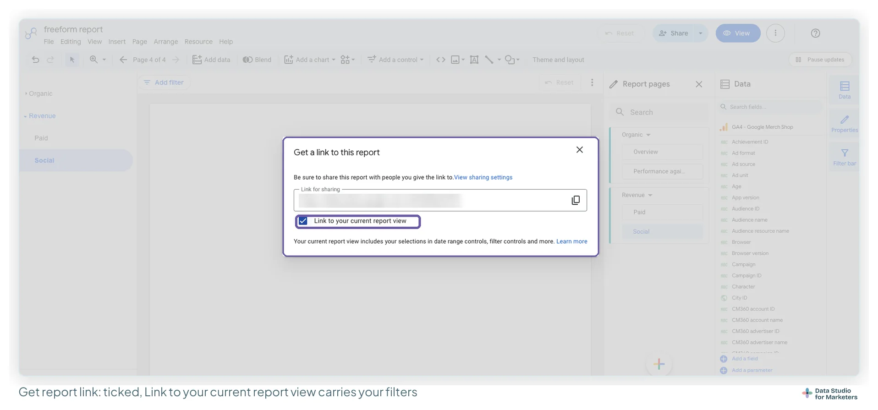Close the Report pages panel
The height and width of the screenshot is (410, 878).
(x=699, y=84)
